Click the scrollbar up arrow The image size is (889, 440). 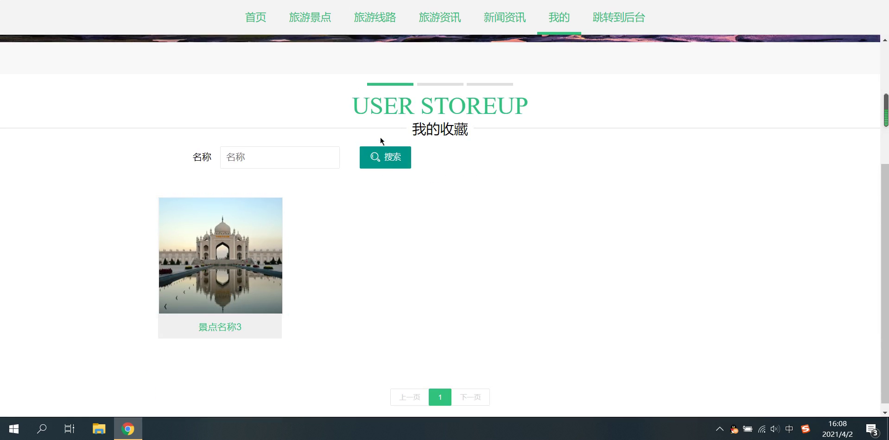885,40
